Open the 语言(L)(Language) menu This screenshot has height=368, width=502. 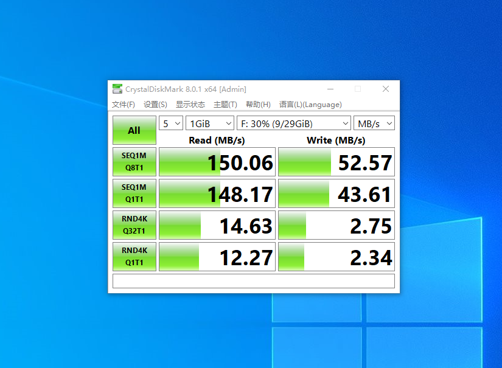pos(310,105)
